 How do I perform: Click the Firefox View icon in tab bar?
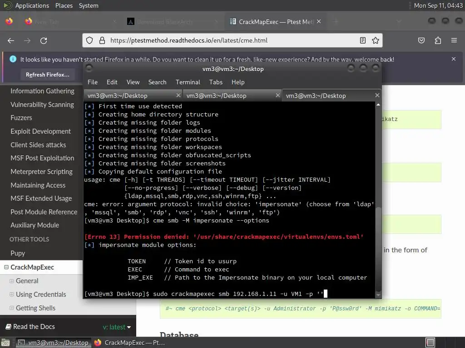[9, 22]
